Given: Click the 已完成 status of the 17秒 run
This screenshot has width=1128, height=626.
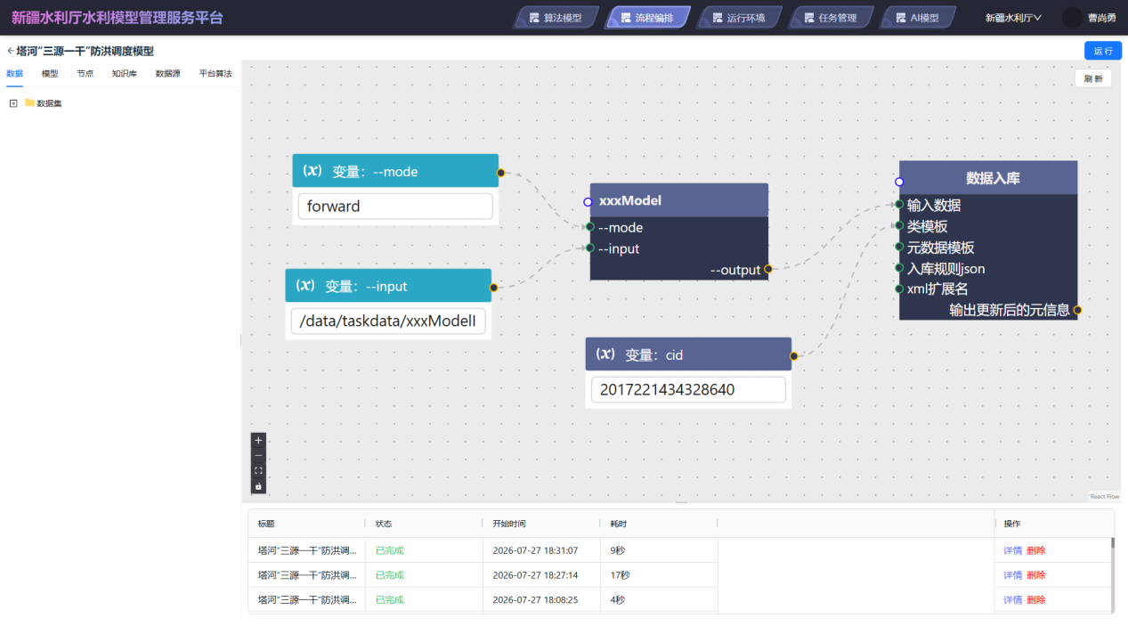Looking at the screenshot, I should pos(390,575).
